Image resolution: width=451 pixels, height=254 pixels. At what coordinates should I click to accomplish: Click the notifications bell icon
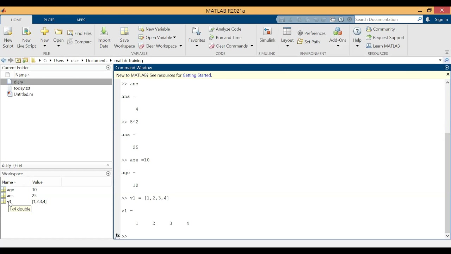click(x=428, y=19)
